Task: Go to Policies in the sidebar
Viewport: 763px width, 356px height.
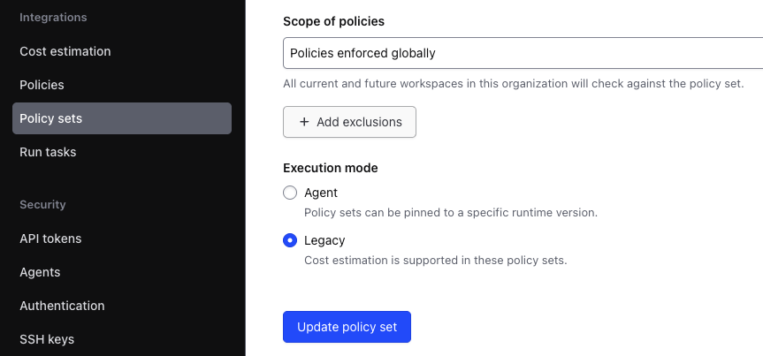Action: (42, 85)
